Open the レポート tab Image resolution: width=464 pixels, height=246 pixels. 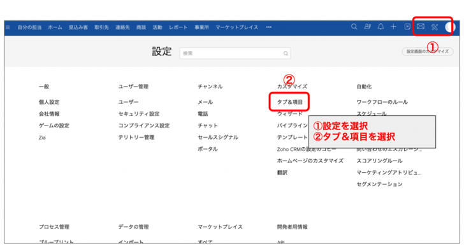(178, 27)
